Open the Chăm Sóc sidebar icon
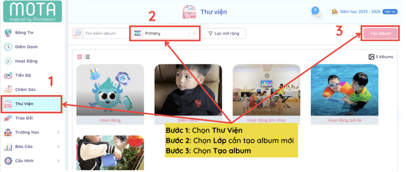This screenshot has width=406, height=172. coord(8,89)
